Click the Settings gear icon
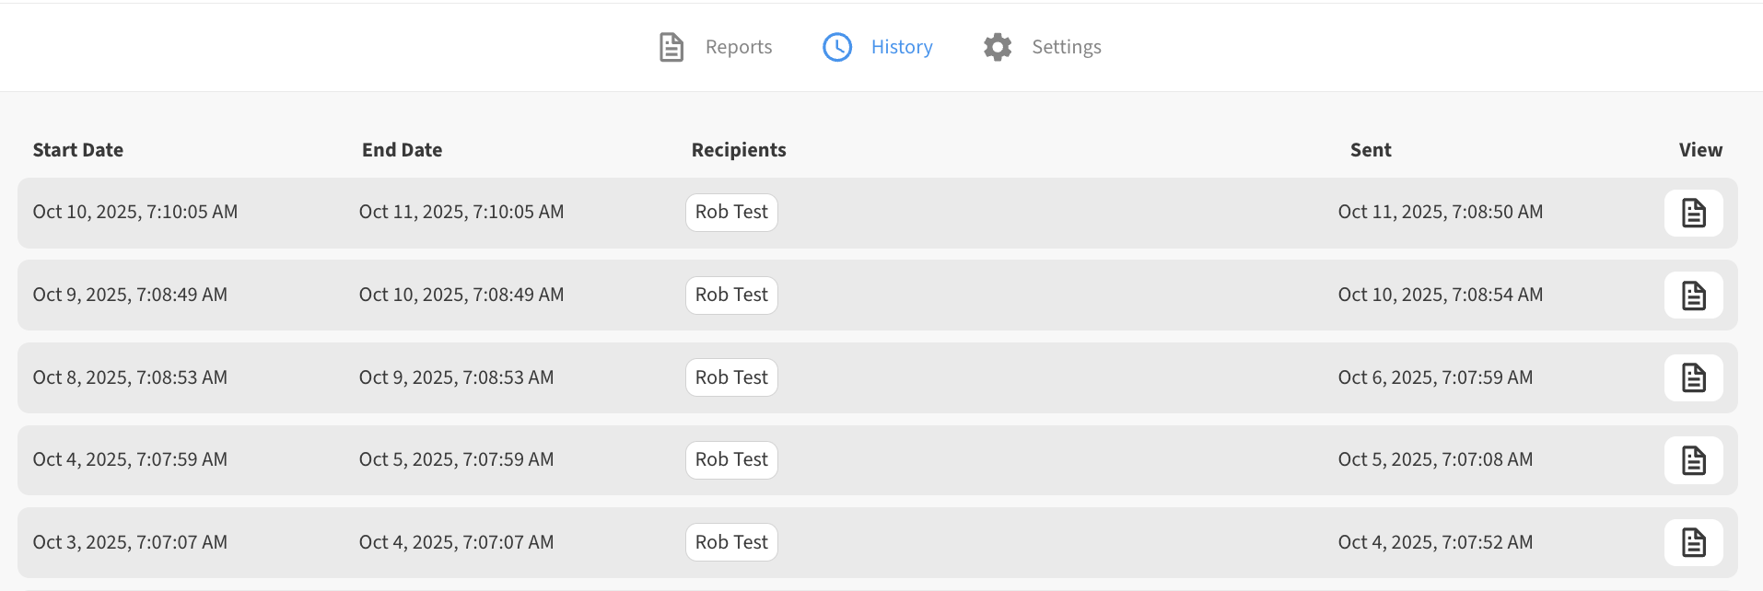1763x591 pixels. click(x=997, y=47)
